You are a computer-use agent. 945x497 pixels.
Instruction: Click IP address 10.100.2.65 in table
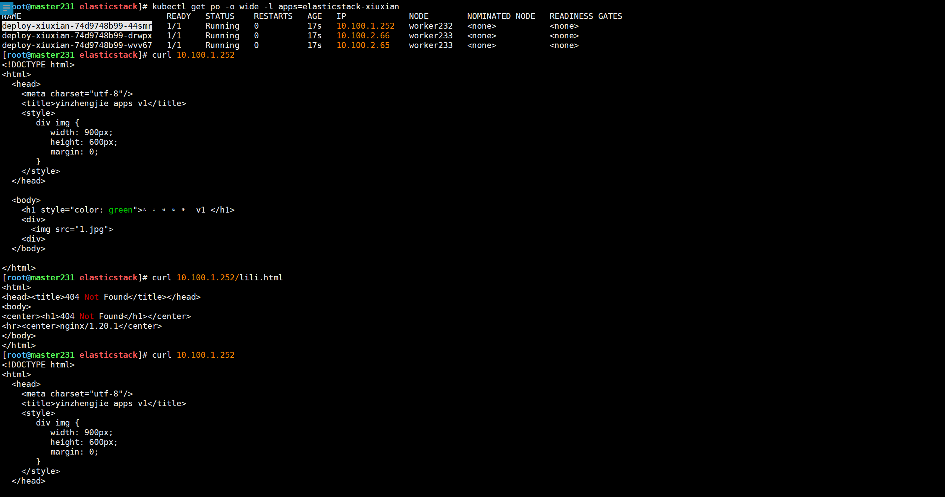pyautogui.click(x=363, y=45)
